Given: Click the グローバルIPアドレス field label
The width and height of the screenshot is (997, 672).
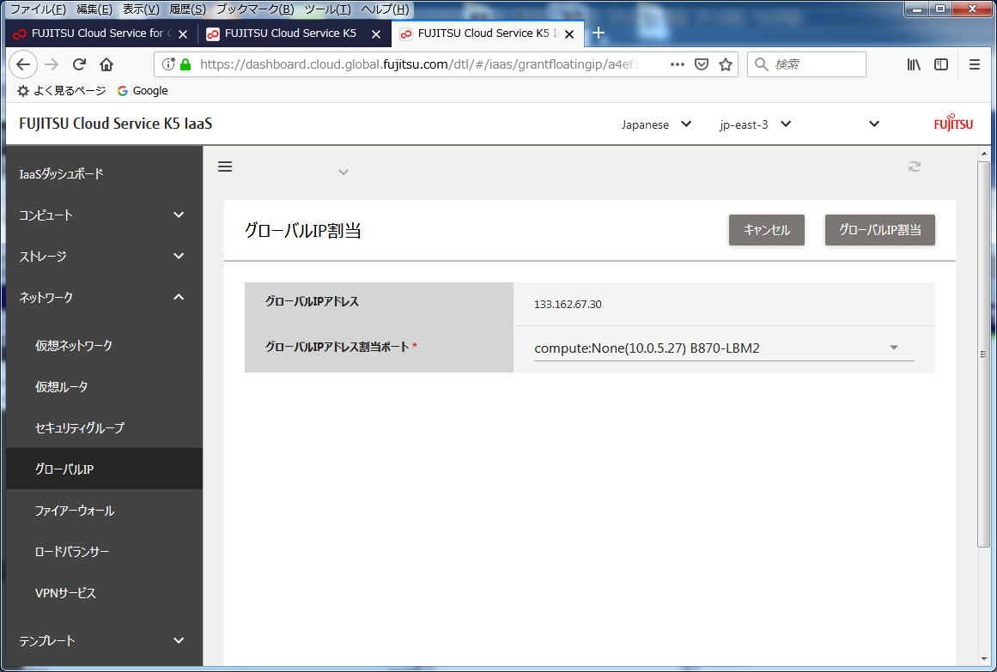Looking at the screenshot, I should tap(313, 301).
